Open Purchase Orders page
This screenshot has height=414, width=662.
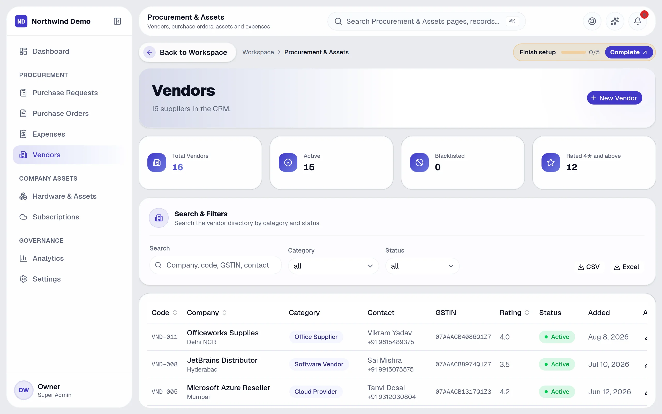point(69,113)
